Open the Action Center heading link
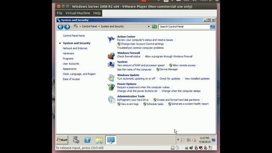Image resolution: width=272 pixels, height=153 pixels. (x=126, y=37)
